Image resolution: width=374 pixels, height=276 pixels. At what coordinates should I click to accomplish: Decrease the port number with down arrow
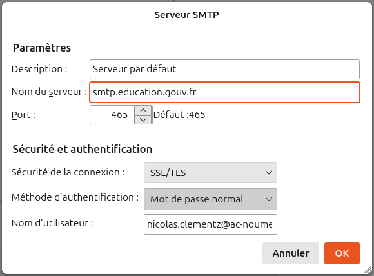(143, 119)
